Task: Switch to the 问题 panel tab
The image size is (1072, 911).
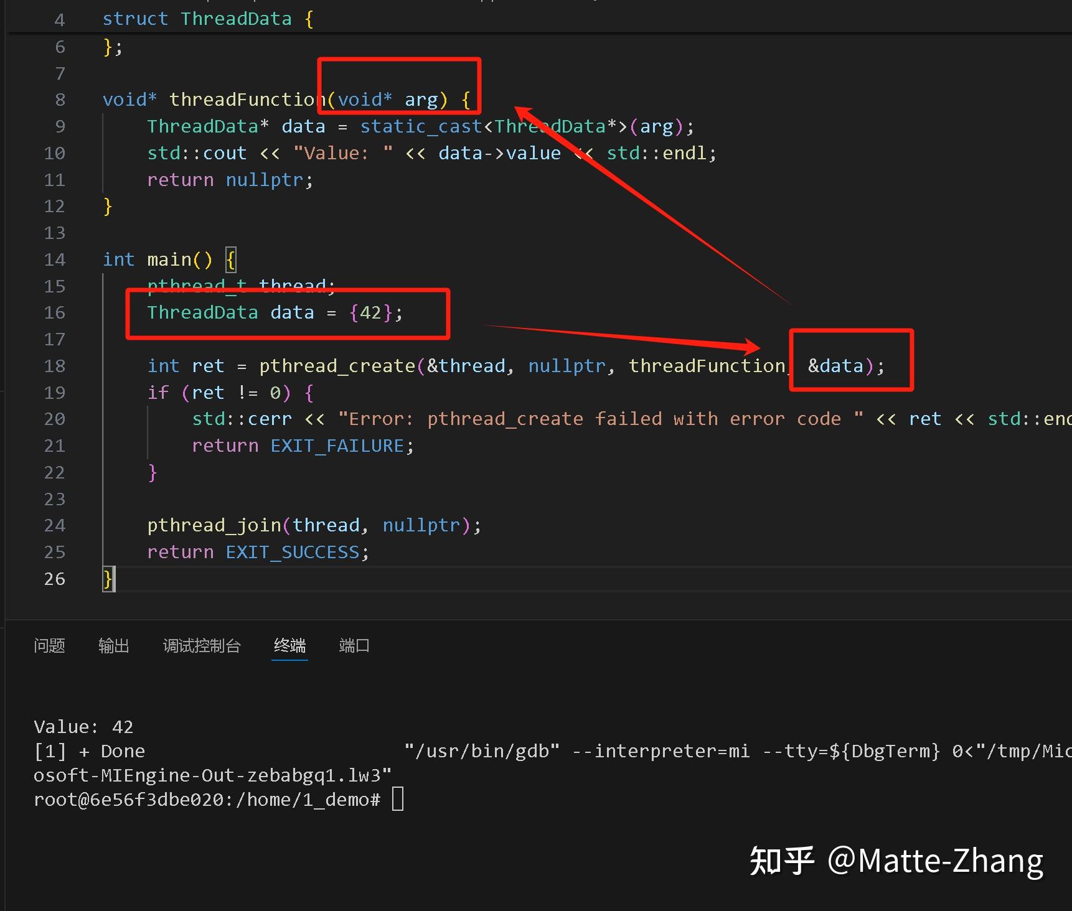Action: click(x=49, y=646)
